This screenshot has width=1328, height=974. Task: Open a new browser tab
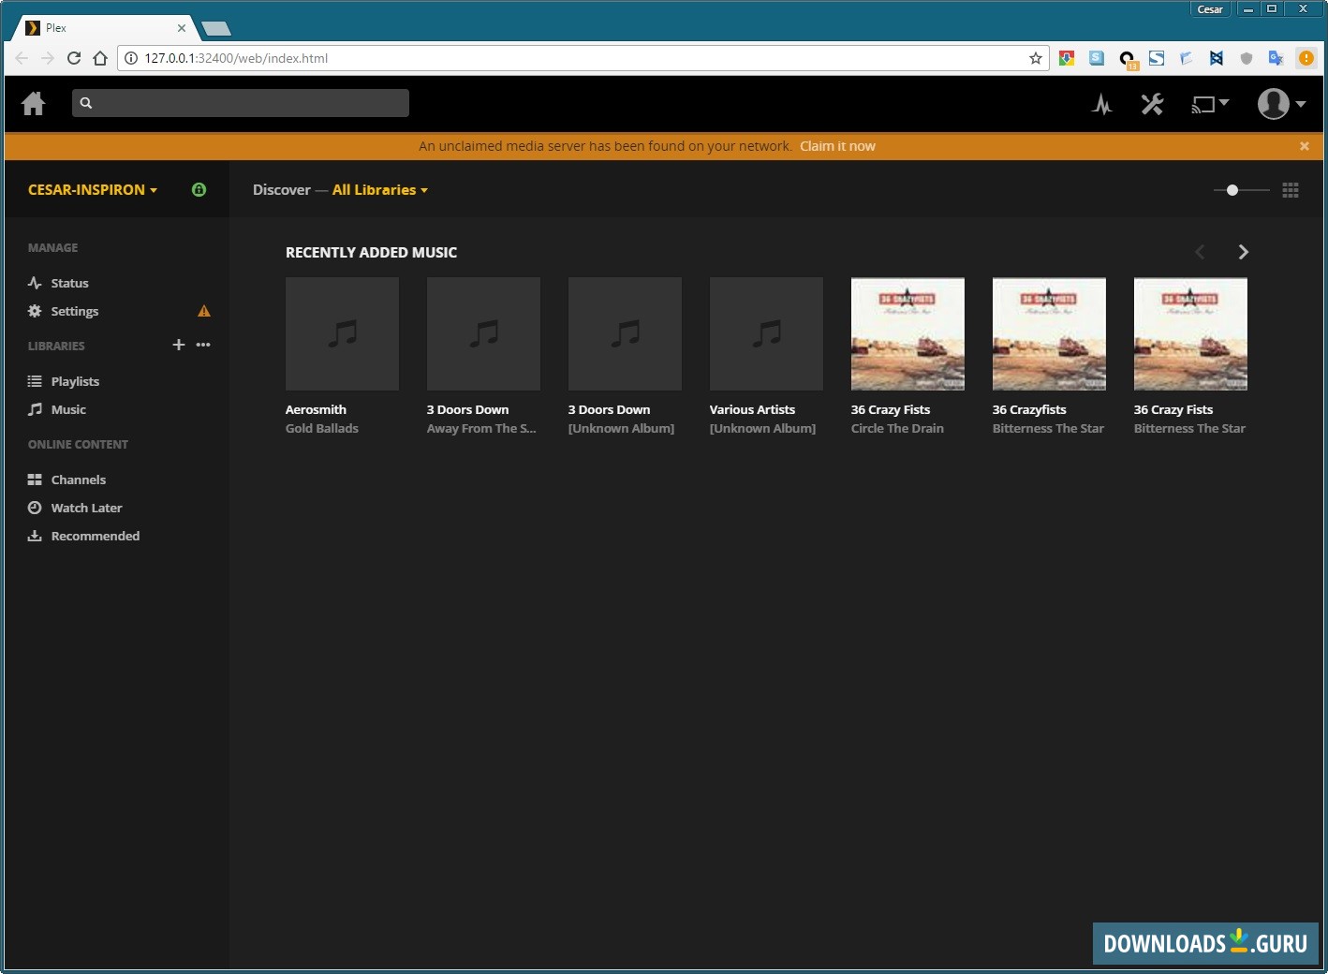215,28
